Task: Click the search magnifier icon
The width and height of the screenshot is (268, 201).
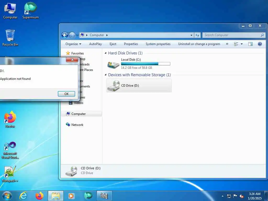Action: (x=262, y=35)
